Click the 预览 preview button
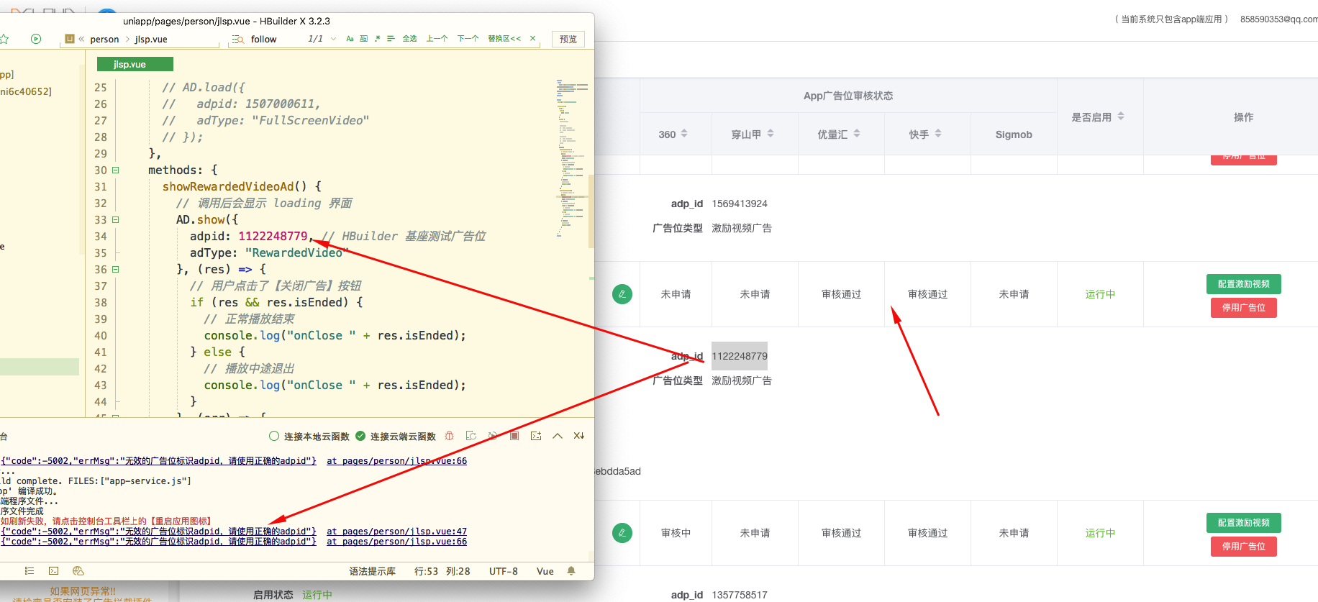The width and height of the screenshot is (1318, 602). pos(568,39)
